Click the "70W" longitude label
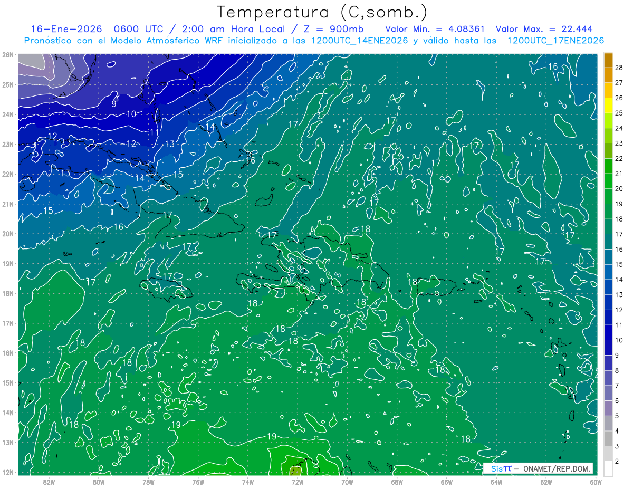Screen dimensions: 633x489 [347, 482]
